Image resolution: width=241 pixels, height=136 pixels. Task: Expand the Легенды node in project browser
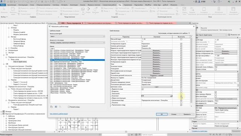(1, 111)
